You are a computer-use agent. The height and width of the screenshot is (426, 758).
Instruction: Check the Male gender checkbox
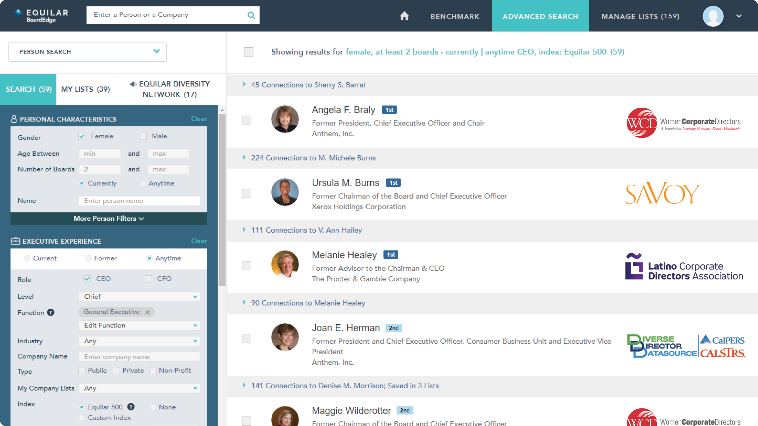143,136
